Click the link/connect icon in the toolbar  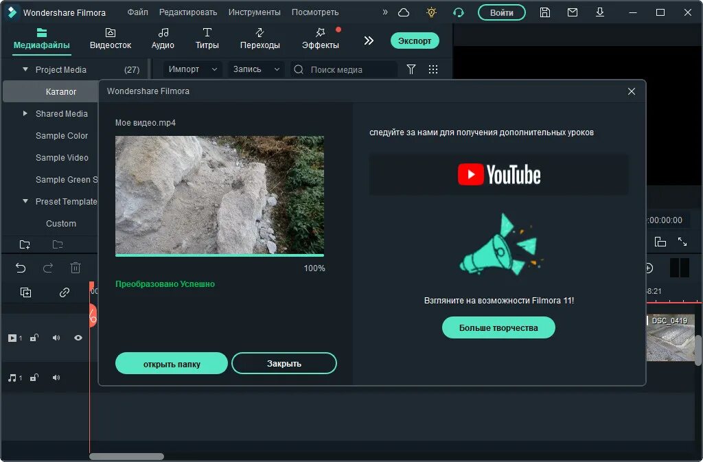coord(65,292)
